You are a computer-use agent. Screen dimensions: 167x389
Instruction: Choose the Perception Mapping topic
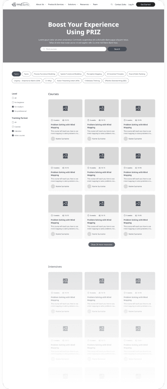[94, 74]
